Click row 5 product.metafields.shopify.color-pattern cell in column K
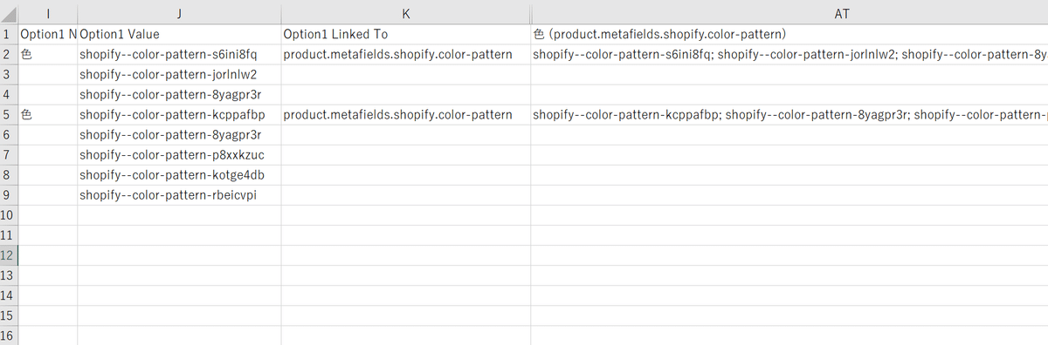 click(405, 115)
